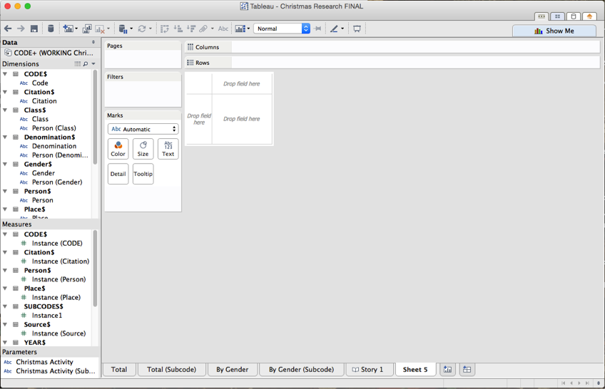Select the Sheet 5 tab

(x=415, y=369)
